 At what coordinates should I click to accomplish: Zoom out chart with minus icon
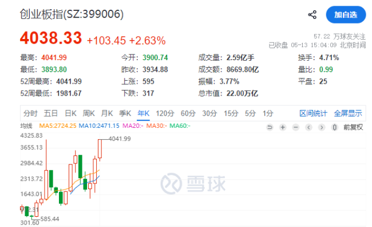296,127
